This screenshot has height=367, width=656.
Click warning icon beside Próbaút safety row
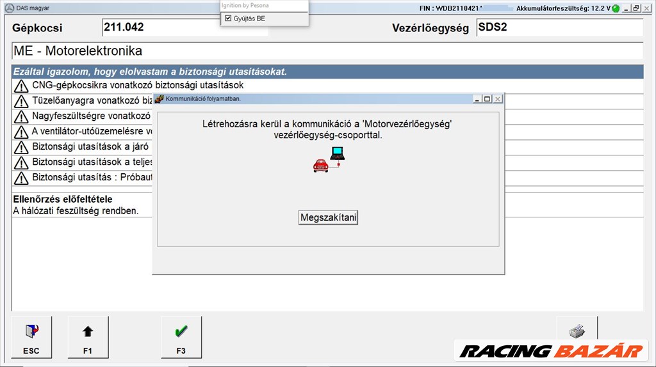click(21, 178)
